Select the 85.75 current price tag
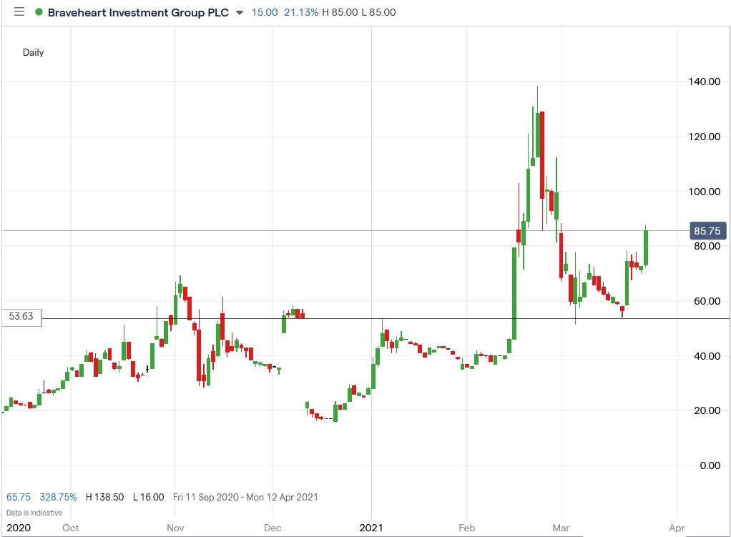The height and width of the screenshot is (537, 731). tap(707, 230)
